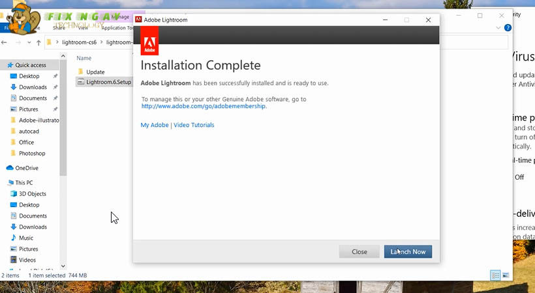This screenshot has height=293, width=535.
Task: Open the adobe.com/go/adobemembership link
Action: [204, 106]
